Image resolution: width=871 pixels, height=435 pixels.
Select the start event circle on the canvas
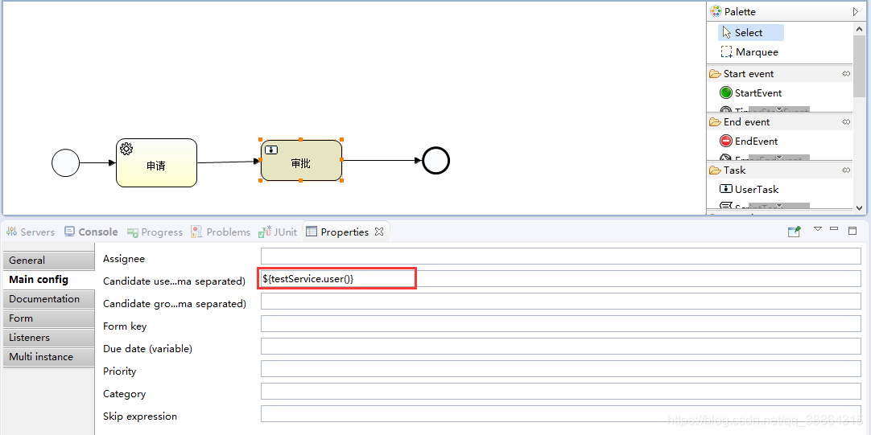click(x=65, y=163)
